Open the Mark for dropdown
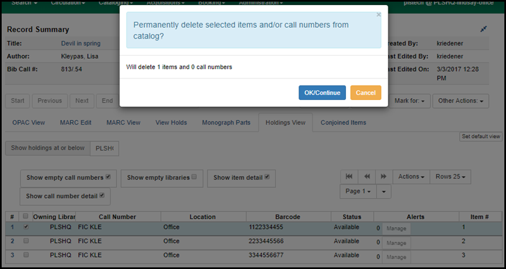The image size is (506, 269). click(x=409, y=101)
